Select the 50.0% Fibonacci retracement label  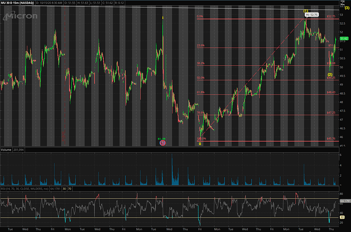coord(200,78)
